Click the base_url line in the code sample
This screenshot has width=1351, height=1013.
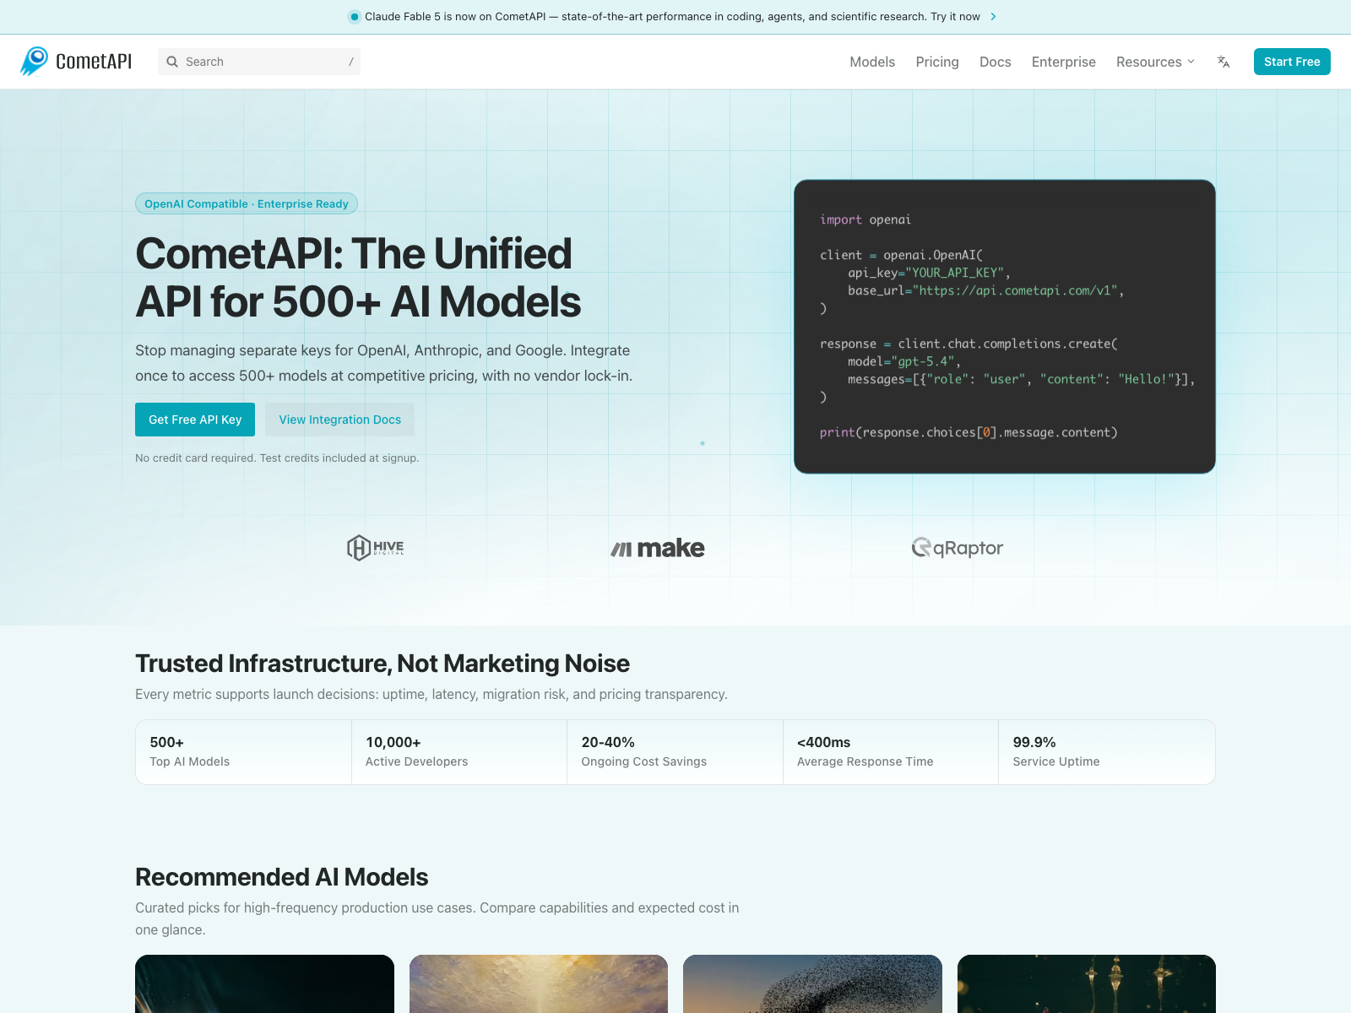pos(986,290)
